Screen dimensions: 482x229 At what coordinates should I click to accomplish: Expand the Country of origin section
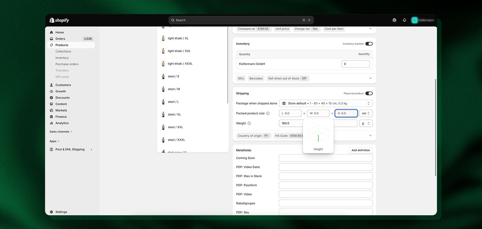tap(370, 136)
